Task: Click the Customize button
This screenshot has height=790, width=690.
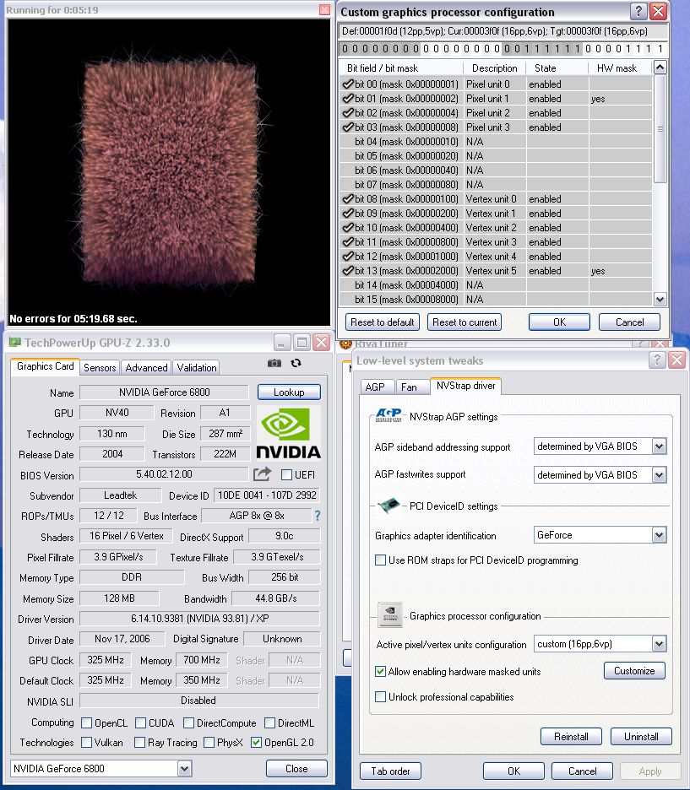Action: [634, 671]
